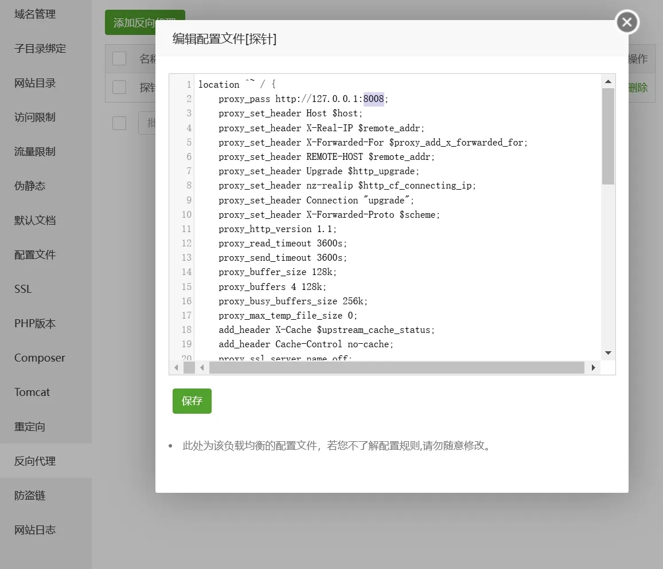663x569 pixels.
Task: Click the vertical scrollbar thumb in editor
Action: [x=608, y=136]
